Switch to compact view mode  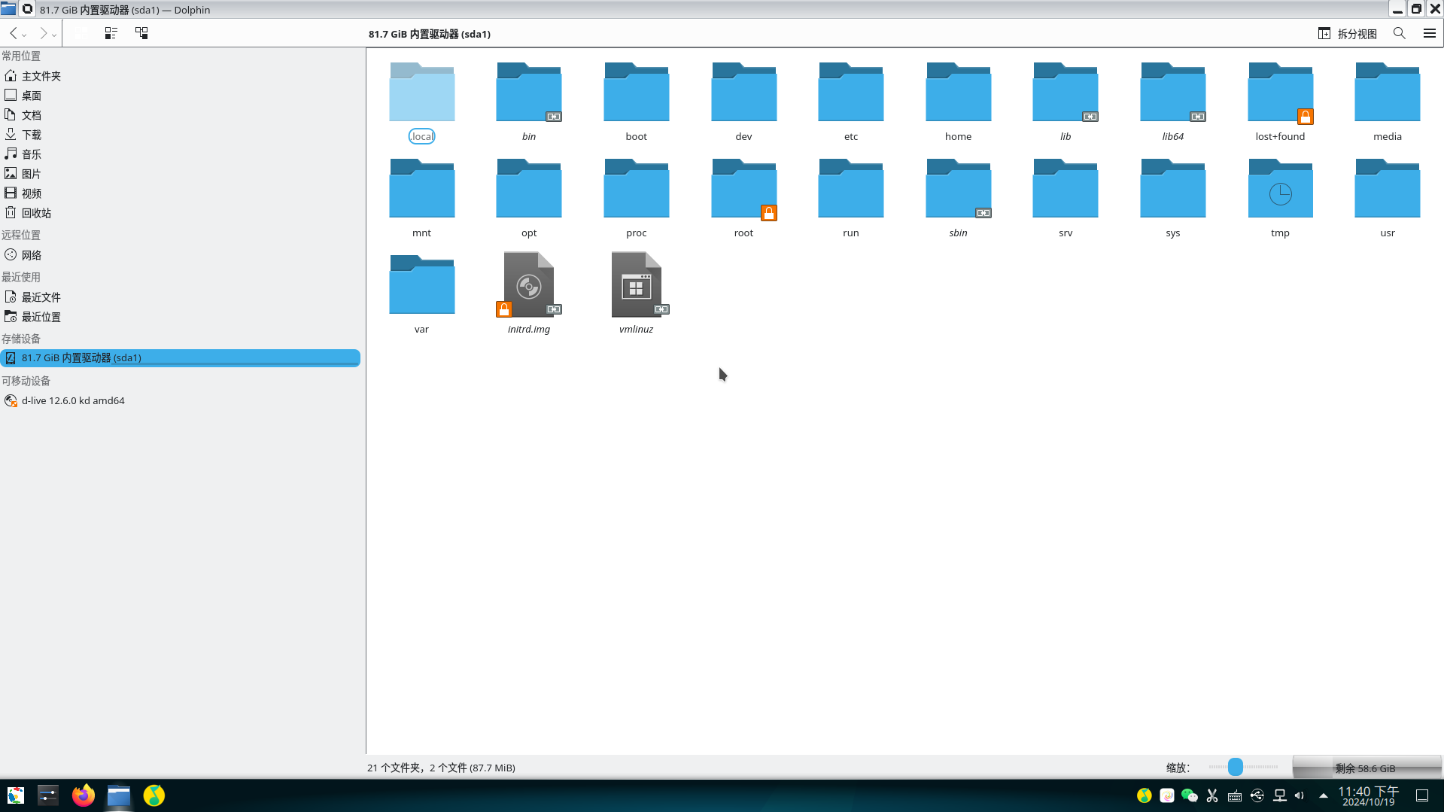click(111, 33)
